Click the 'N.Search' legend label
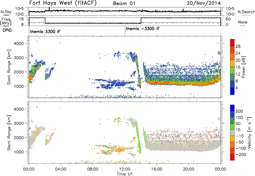The image size is (255, 176). point(246,12)
